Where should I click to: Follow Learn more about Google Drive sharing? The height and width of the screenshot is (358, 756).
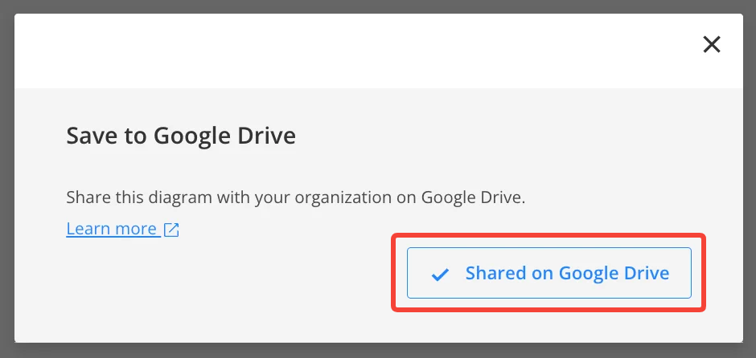(x=112, y=229)
